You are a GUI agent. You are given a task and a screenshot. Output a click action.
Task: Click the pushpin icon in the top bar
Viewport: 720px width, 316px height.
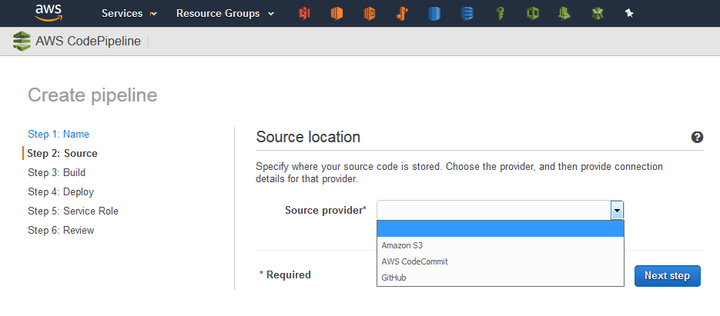click(x=629, y=14)
